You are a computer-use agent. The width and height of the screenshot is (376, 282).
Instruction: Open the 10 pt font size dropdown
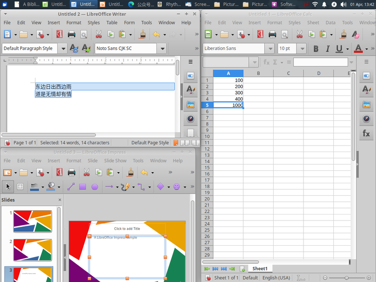303,48
